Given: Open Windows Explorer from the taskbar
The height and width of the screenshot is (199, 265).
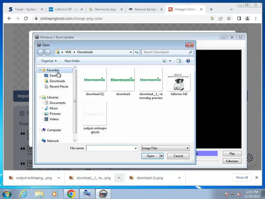Looking at the screenshot, I should (x=39, y=194).
